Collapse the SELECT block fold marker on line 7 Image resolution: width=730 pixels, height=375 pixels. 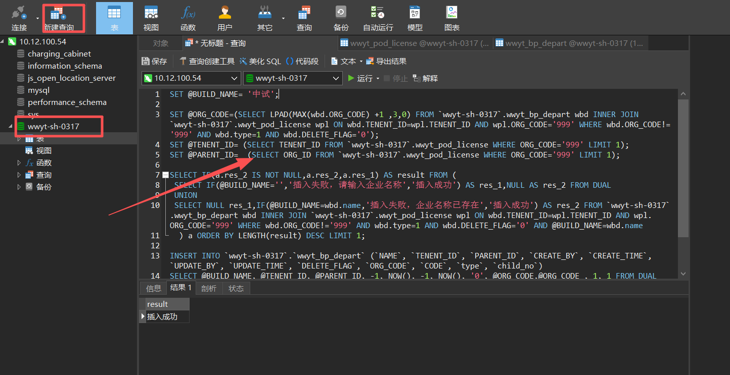point(165,175)
